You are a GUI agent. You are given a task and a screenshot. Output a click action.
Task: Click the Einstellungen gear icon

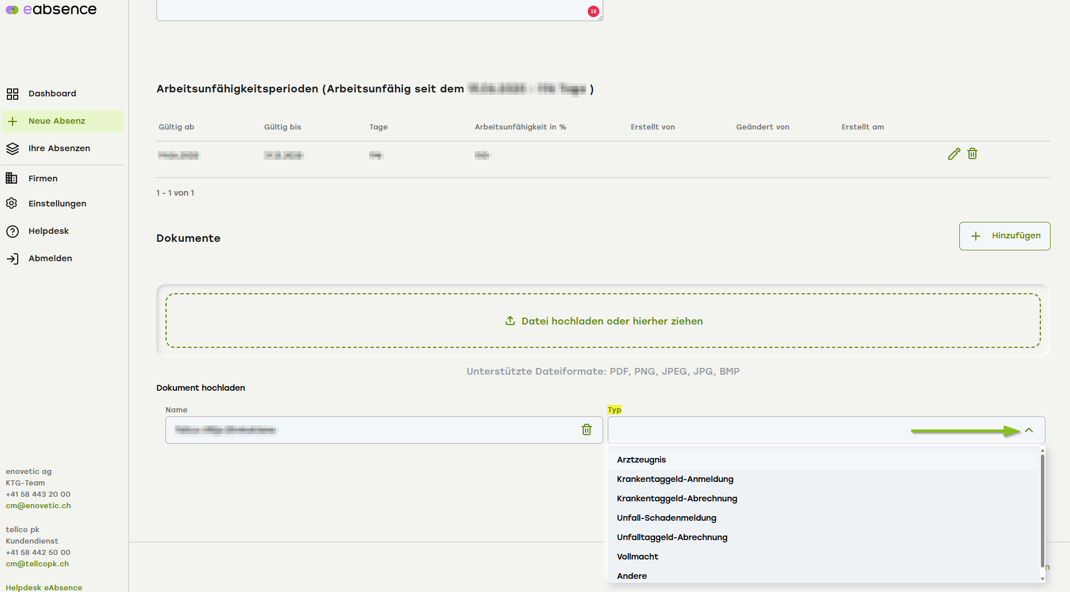(x=12, y=204)
